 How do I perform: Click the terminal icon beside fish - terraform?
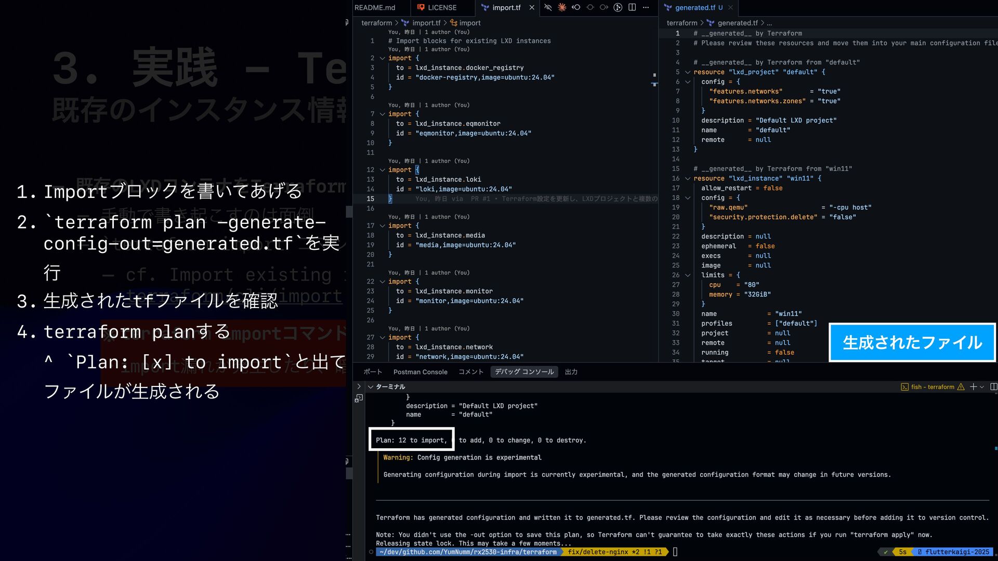[x=904, y=386]
